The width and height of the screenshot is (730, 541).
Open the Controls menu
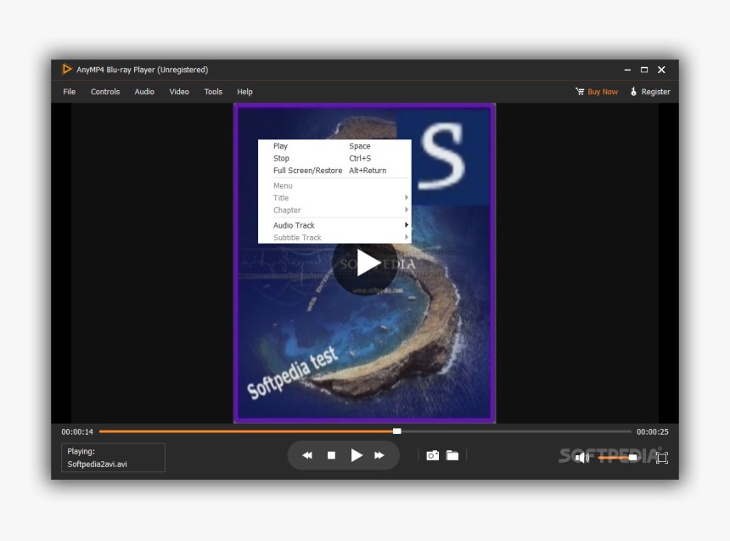tap(104, 92)
